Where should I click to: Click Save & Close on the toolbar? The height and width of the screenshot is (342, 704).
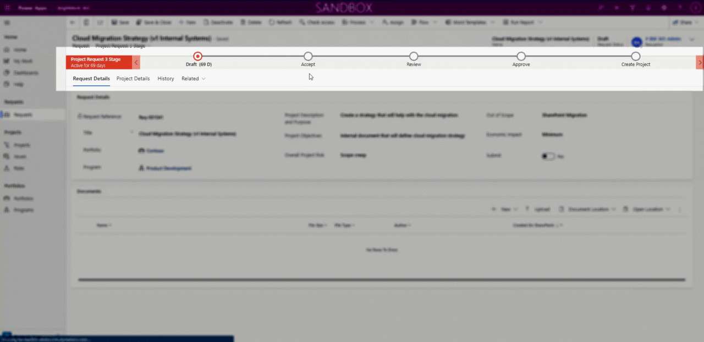[153, 22]
